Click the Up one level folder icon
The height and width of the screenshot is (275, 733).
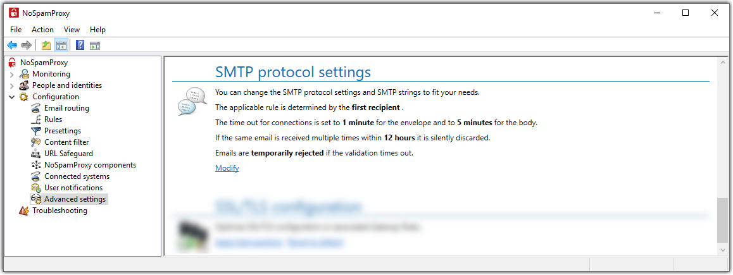point(46,46)
